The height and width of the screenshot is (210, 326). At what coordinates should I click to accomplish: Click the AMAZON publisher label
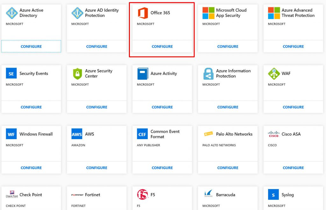(78, 145)
